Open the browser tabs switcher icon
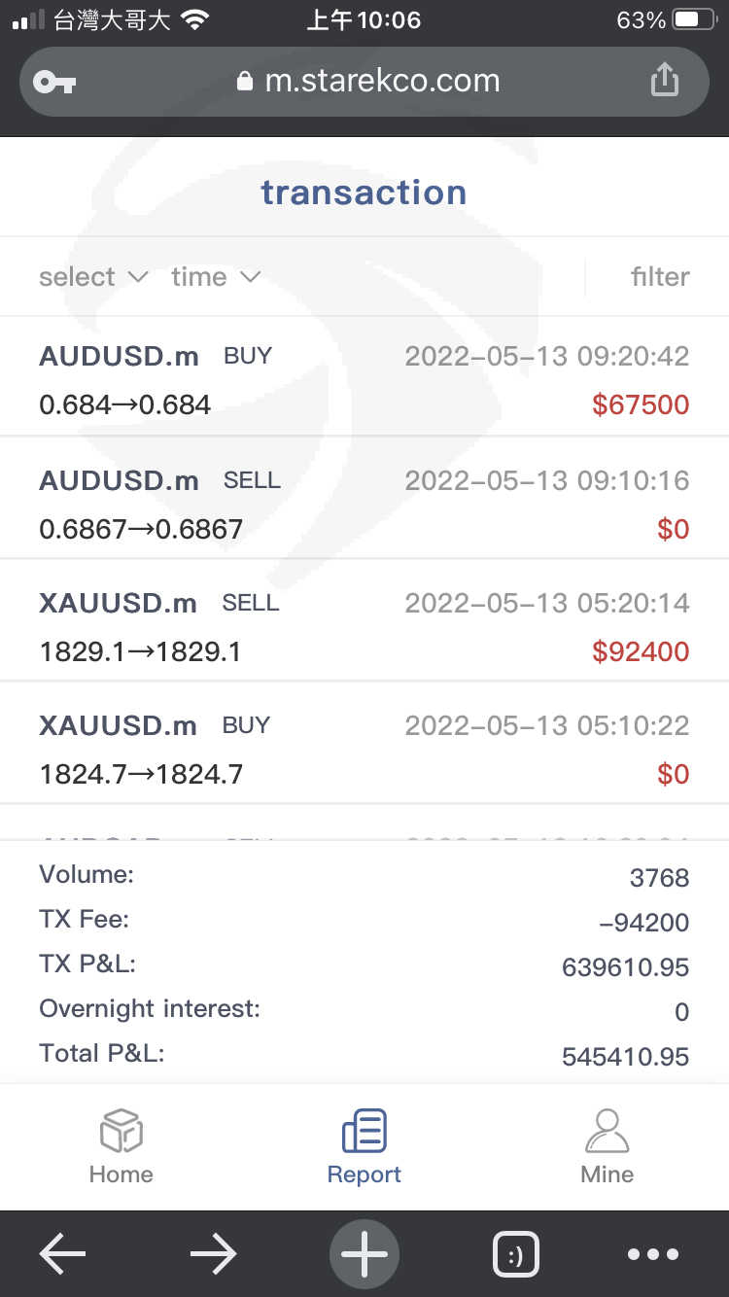Screen dimensions: 729x1297 [x=515, y=1254]
